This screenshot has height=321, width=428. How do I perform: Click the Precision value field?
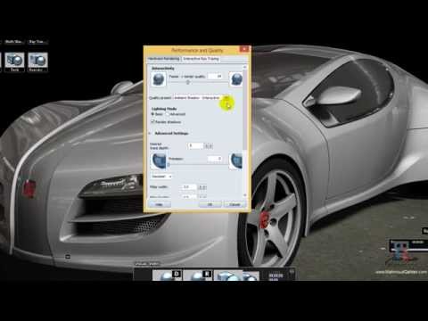point(215,159)
